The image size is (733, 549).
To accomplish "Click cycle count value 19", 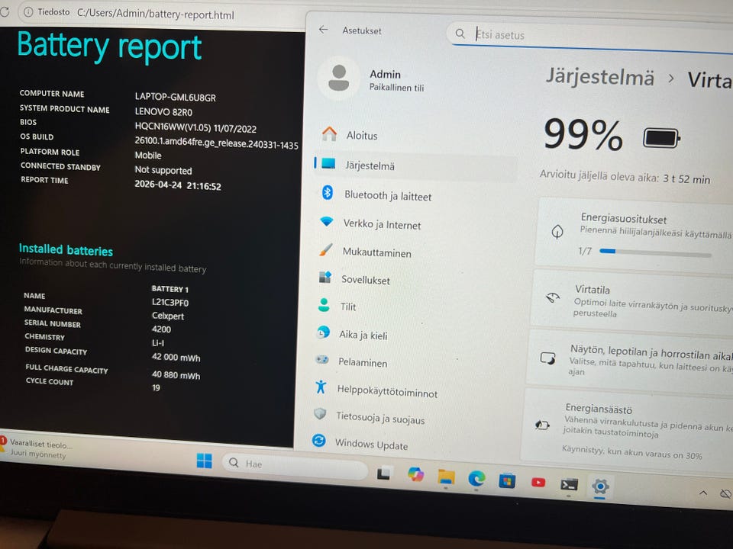I will (156, 387).
